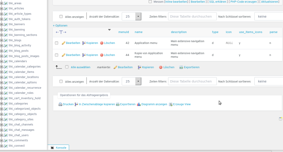The height and width of the screenshot is (152, 283).
Task: Click the table icon of tiki_areas
Action: 6,3
